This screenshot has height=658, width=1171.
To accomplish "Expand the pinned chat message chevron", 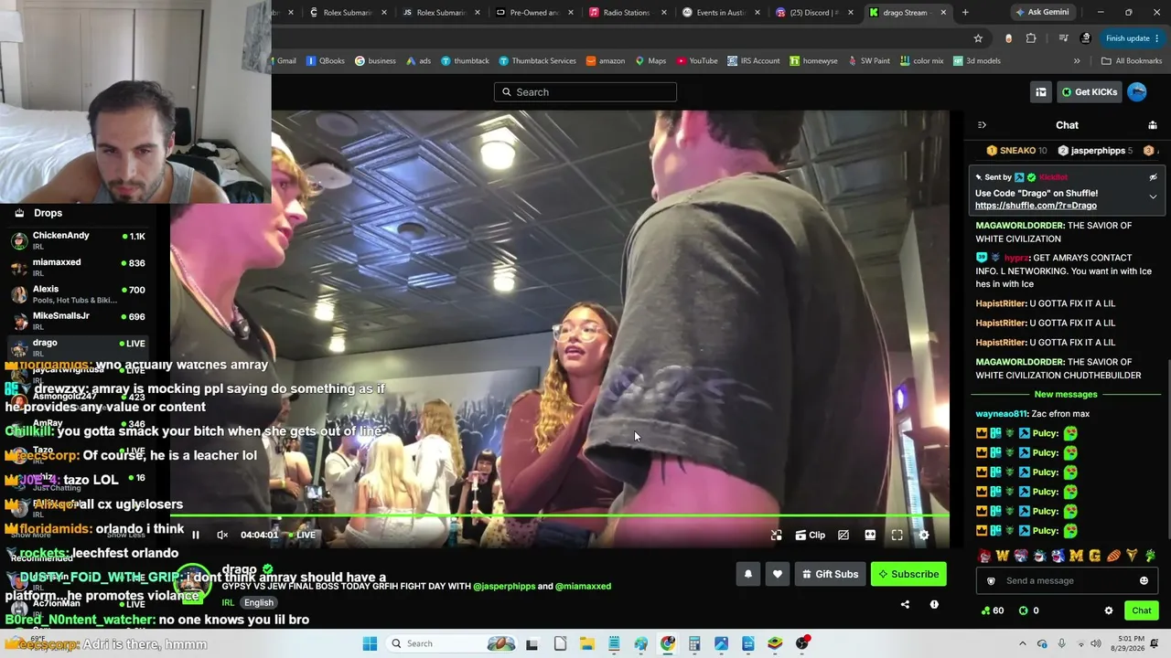I will 1153,196.
